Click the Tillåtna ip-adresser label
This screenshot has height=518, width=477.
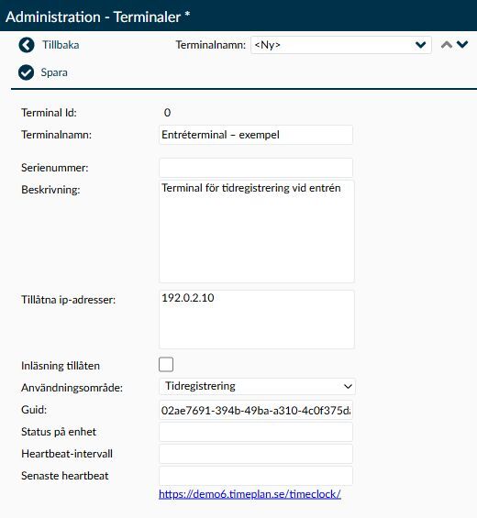tap(69, 300)
